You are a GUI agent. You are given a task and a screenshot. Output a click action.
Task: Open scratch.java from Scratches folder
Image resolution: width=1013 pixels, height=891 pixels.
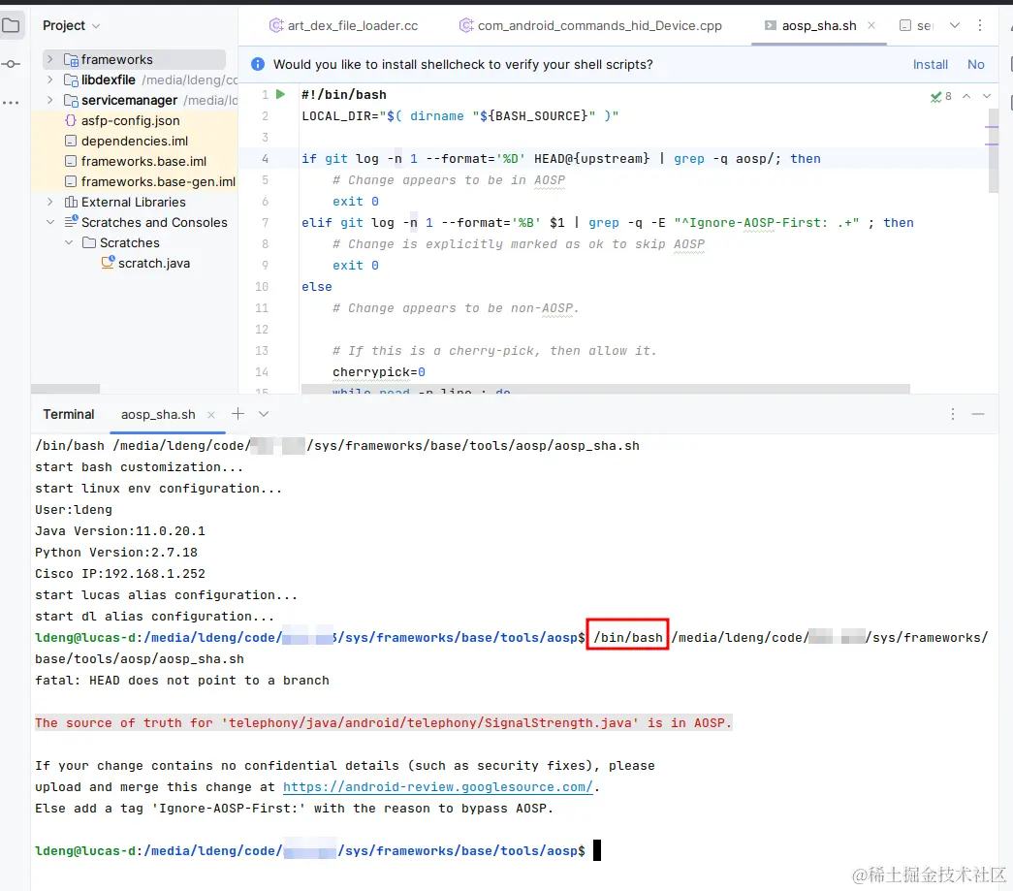(x=153, y=263)
